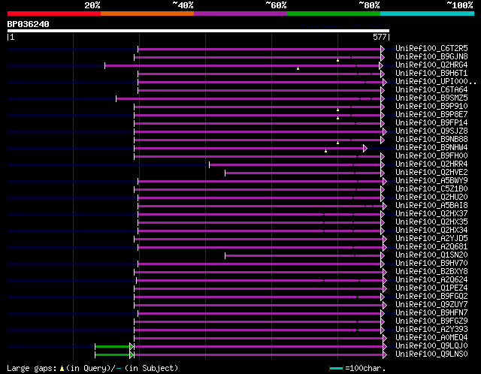
Task: Select the UniRef100_Q2HX37 label
Action: (431, 214)
